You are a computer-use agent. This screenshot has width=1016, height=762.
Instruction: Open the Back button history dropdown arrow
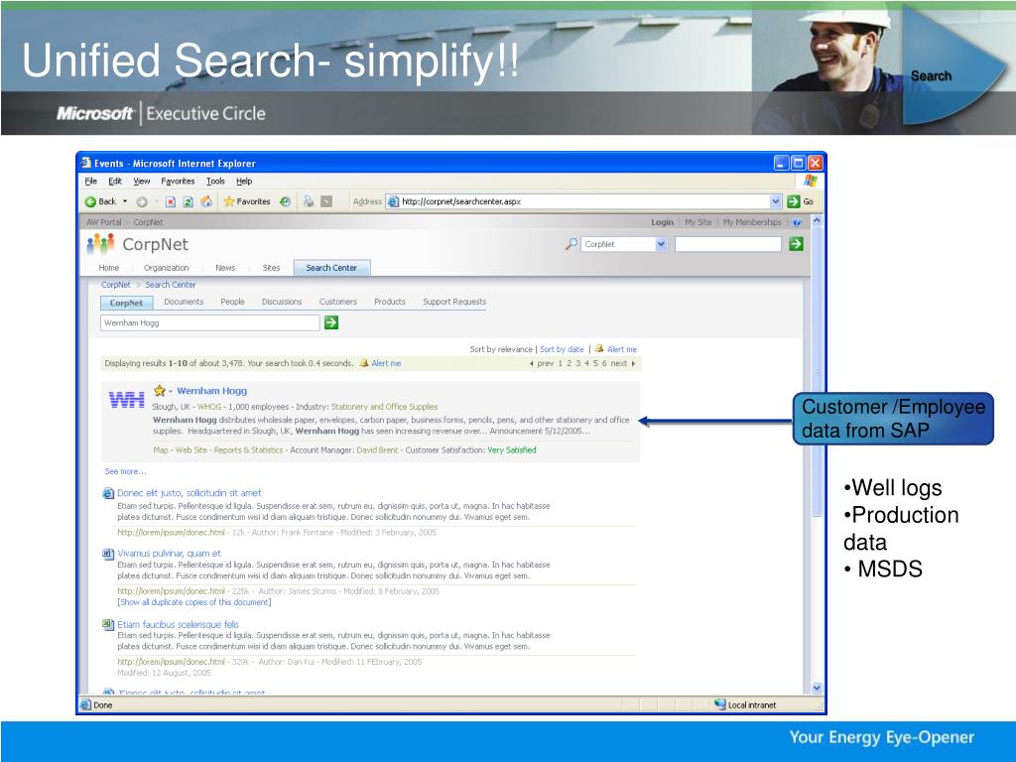(x=125, y=201)
